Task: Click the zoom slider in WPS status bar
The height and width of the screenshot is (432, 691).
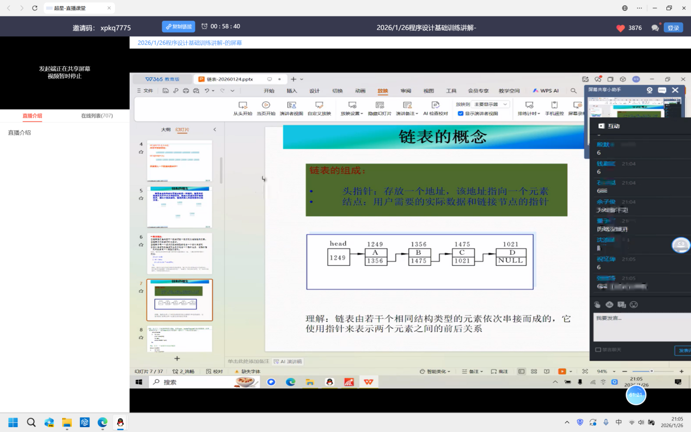Action: pyautogui.click(x=651, y=371)
